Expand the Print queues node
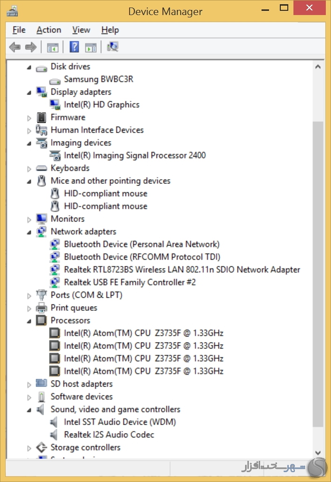The image size is (331, 482). pyautogui.click(x=29, y=308)
